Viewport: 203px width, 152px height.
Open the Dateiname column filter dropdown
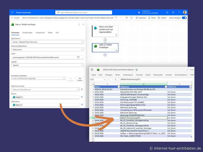(166, 87)
